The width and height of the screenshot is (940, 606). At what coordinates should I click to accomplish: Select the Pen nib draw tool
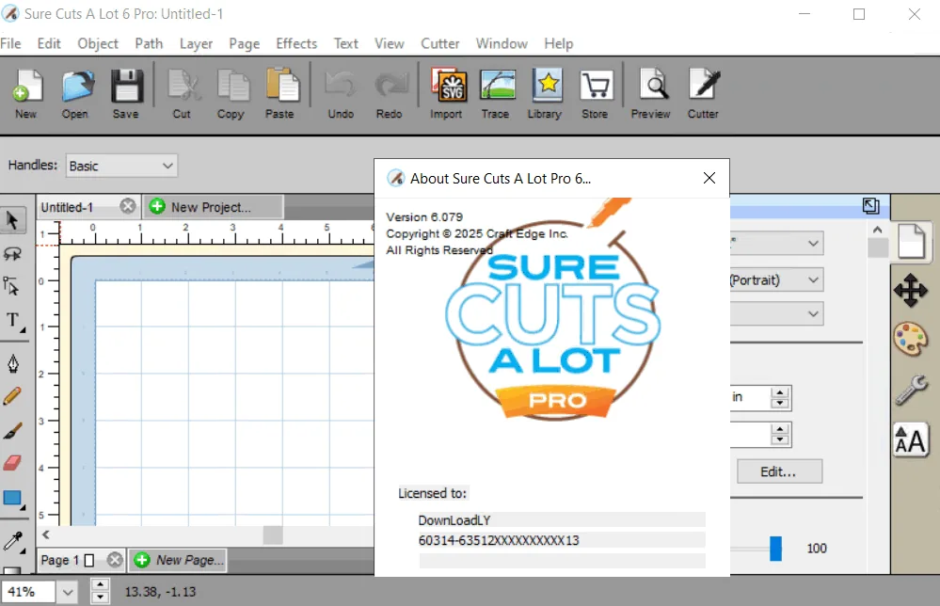12,363
